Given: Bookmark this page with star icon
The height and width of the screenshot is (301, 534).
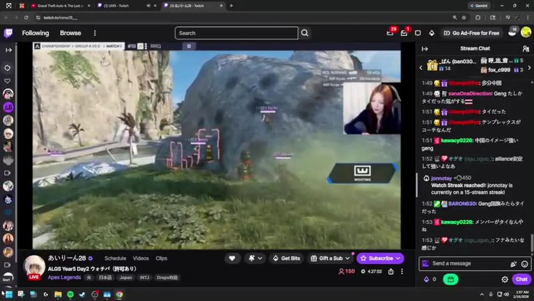Looking at the screenshot, I should [x=464, y=18].
